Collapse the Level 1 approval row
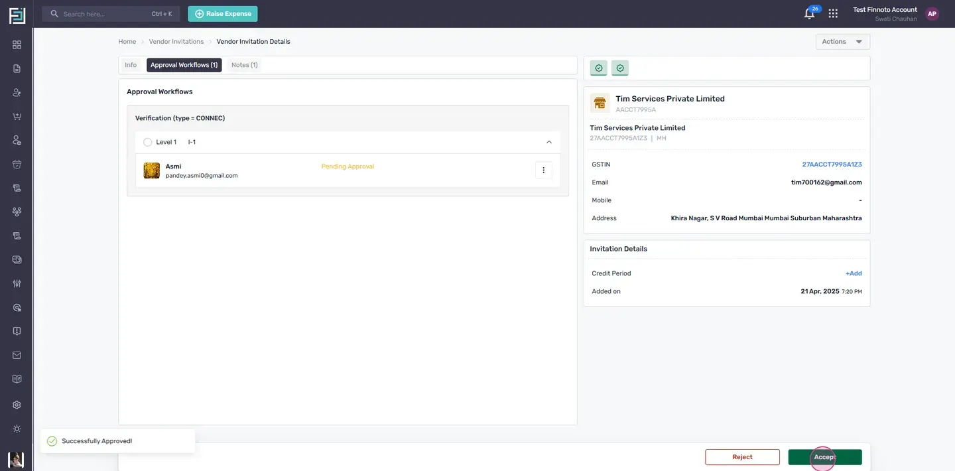 point(548,142)
